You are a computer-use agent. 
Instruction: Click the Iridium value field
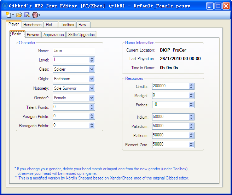[170, 117]
